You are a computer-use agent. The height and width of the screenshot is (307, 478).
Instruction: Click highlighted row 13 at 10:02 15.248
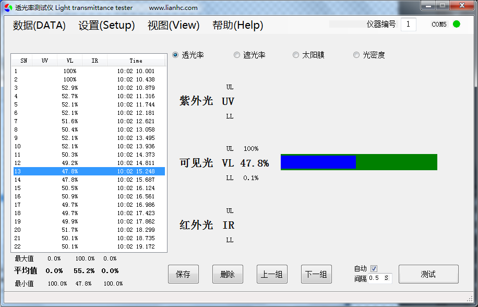tap(89, 171)
